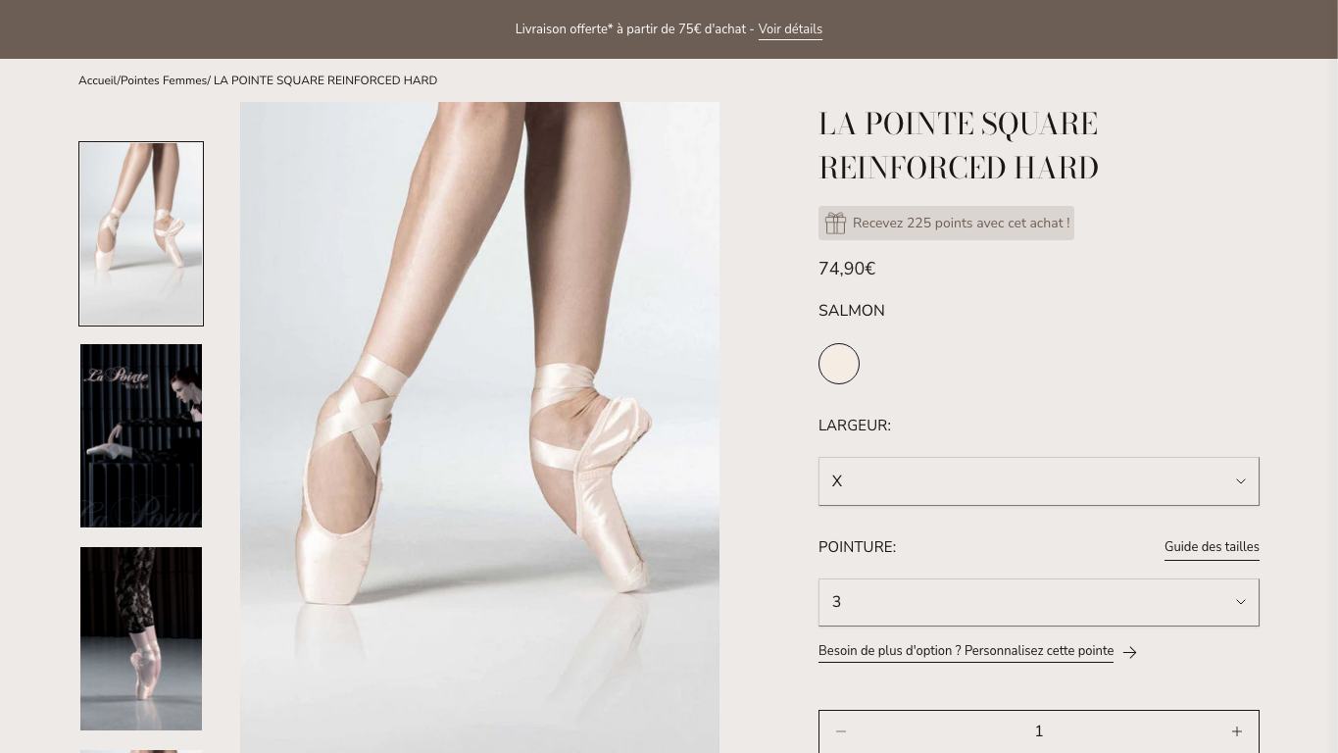Open Pointes Femmes breadcrumb link

click(x=164, y=80)
